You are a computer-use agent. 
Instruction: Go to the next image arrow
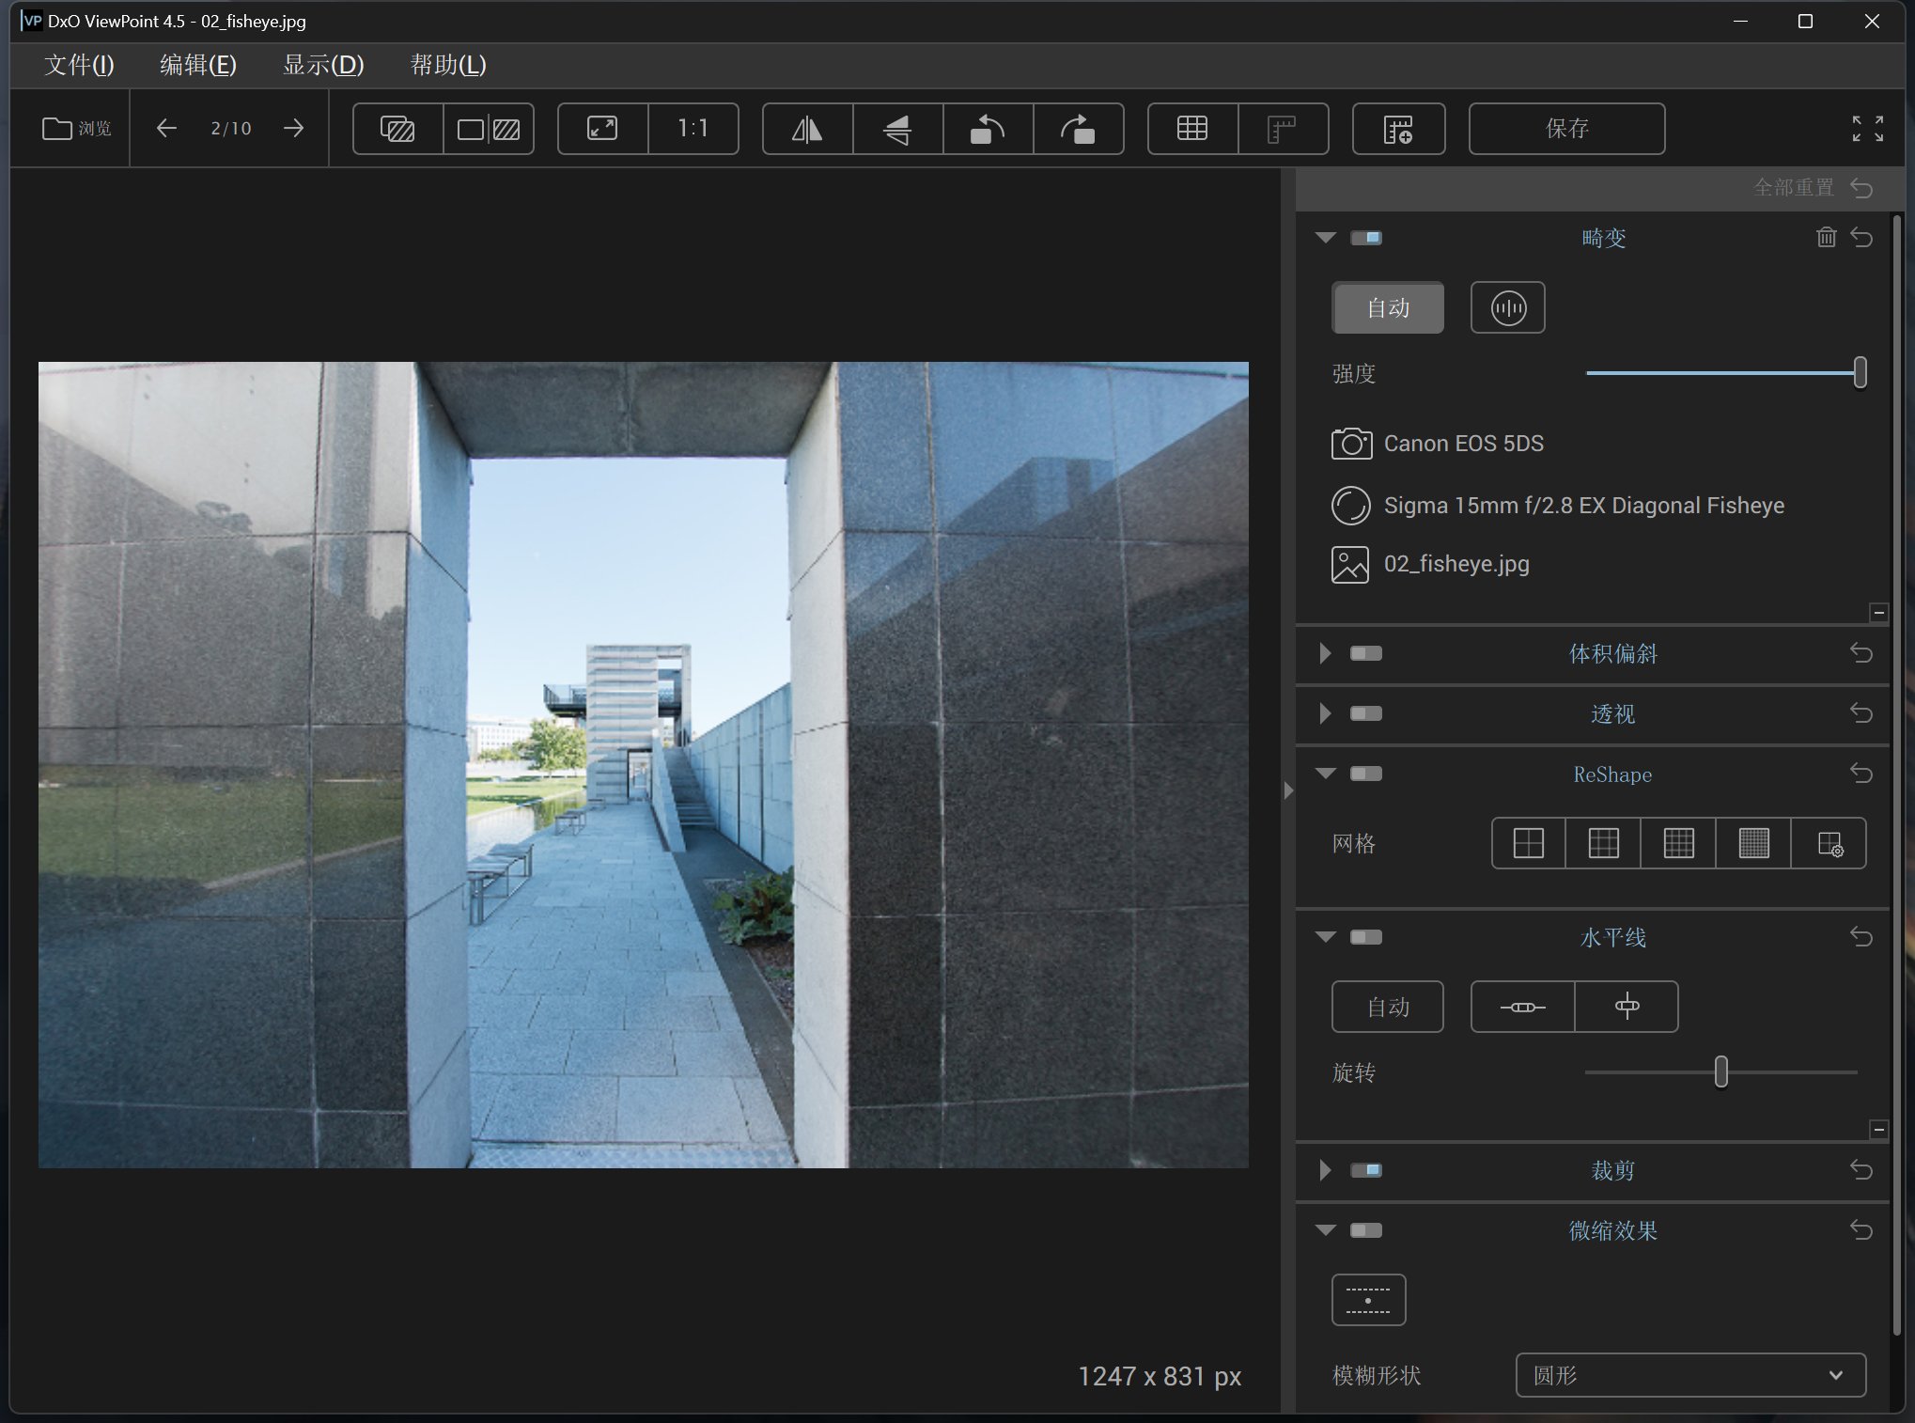tap(293, 129)
